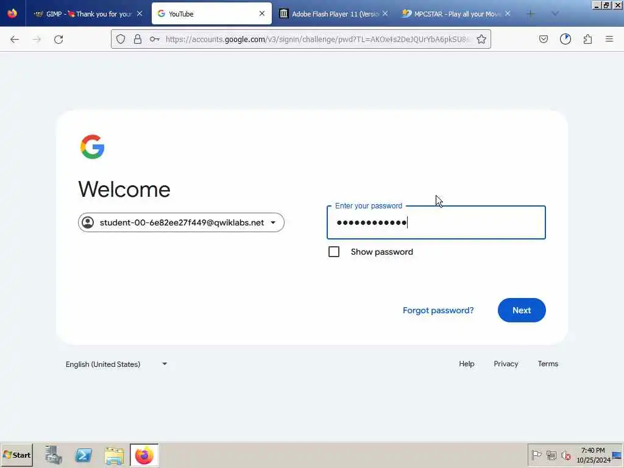Viewport: 624px width, 468px height.
Task: Click the saved password key icon
Action: [155, 39]
